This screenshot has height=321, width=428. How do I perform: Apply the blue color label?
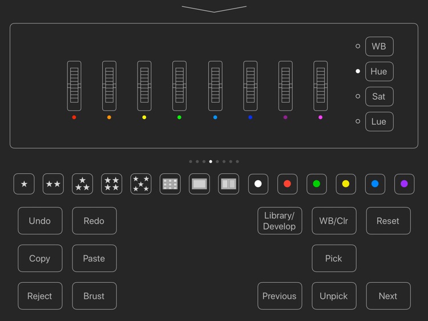[375, 184]
